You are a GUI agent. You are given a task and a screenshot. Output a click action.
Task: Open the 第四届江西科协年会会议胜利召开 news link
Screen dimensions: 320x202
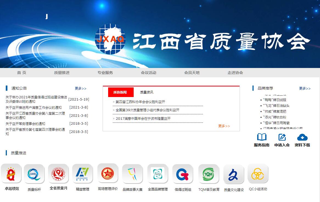(x=140, y=102)
